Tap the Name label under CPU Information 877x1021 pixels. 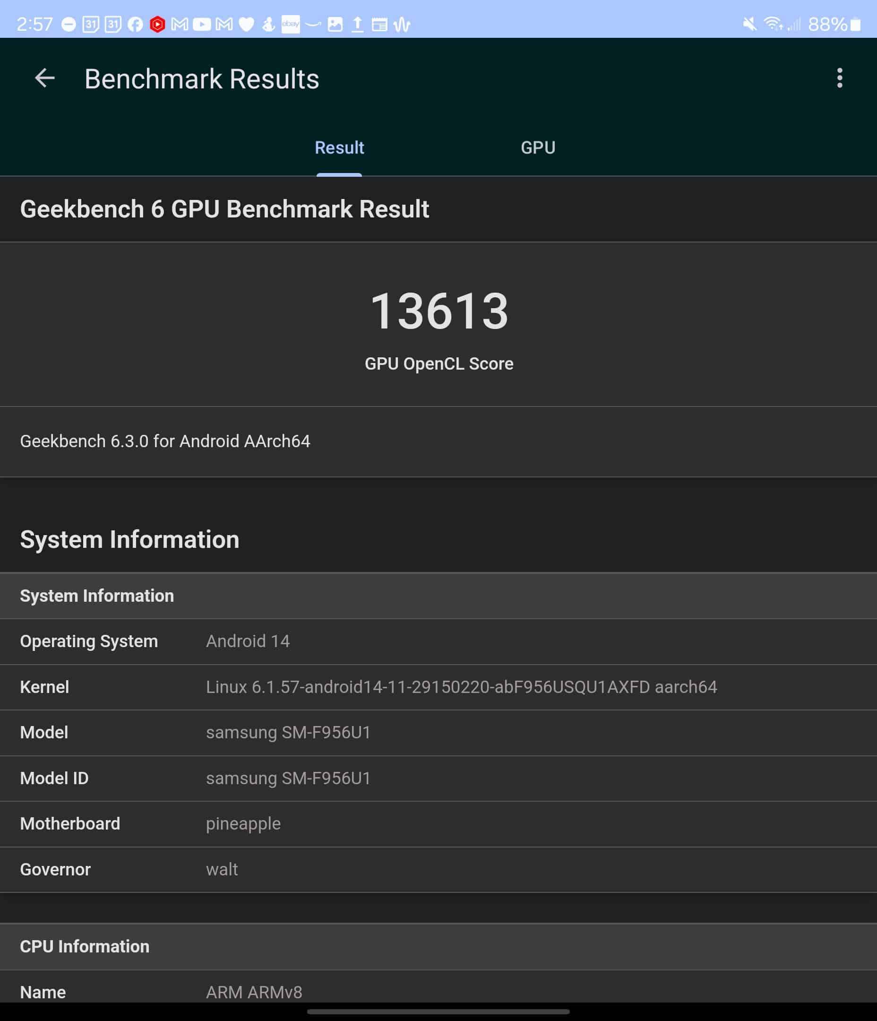coord(43,992)
